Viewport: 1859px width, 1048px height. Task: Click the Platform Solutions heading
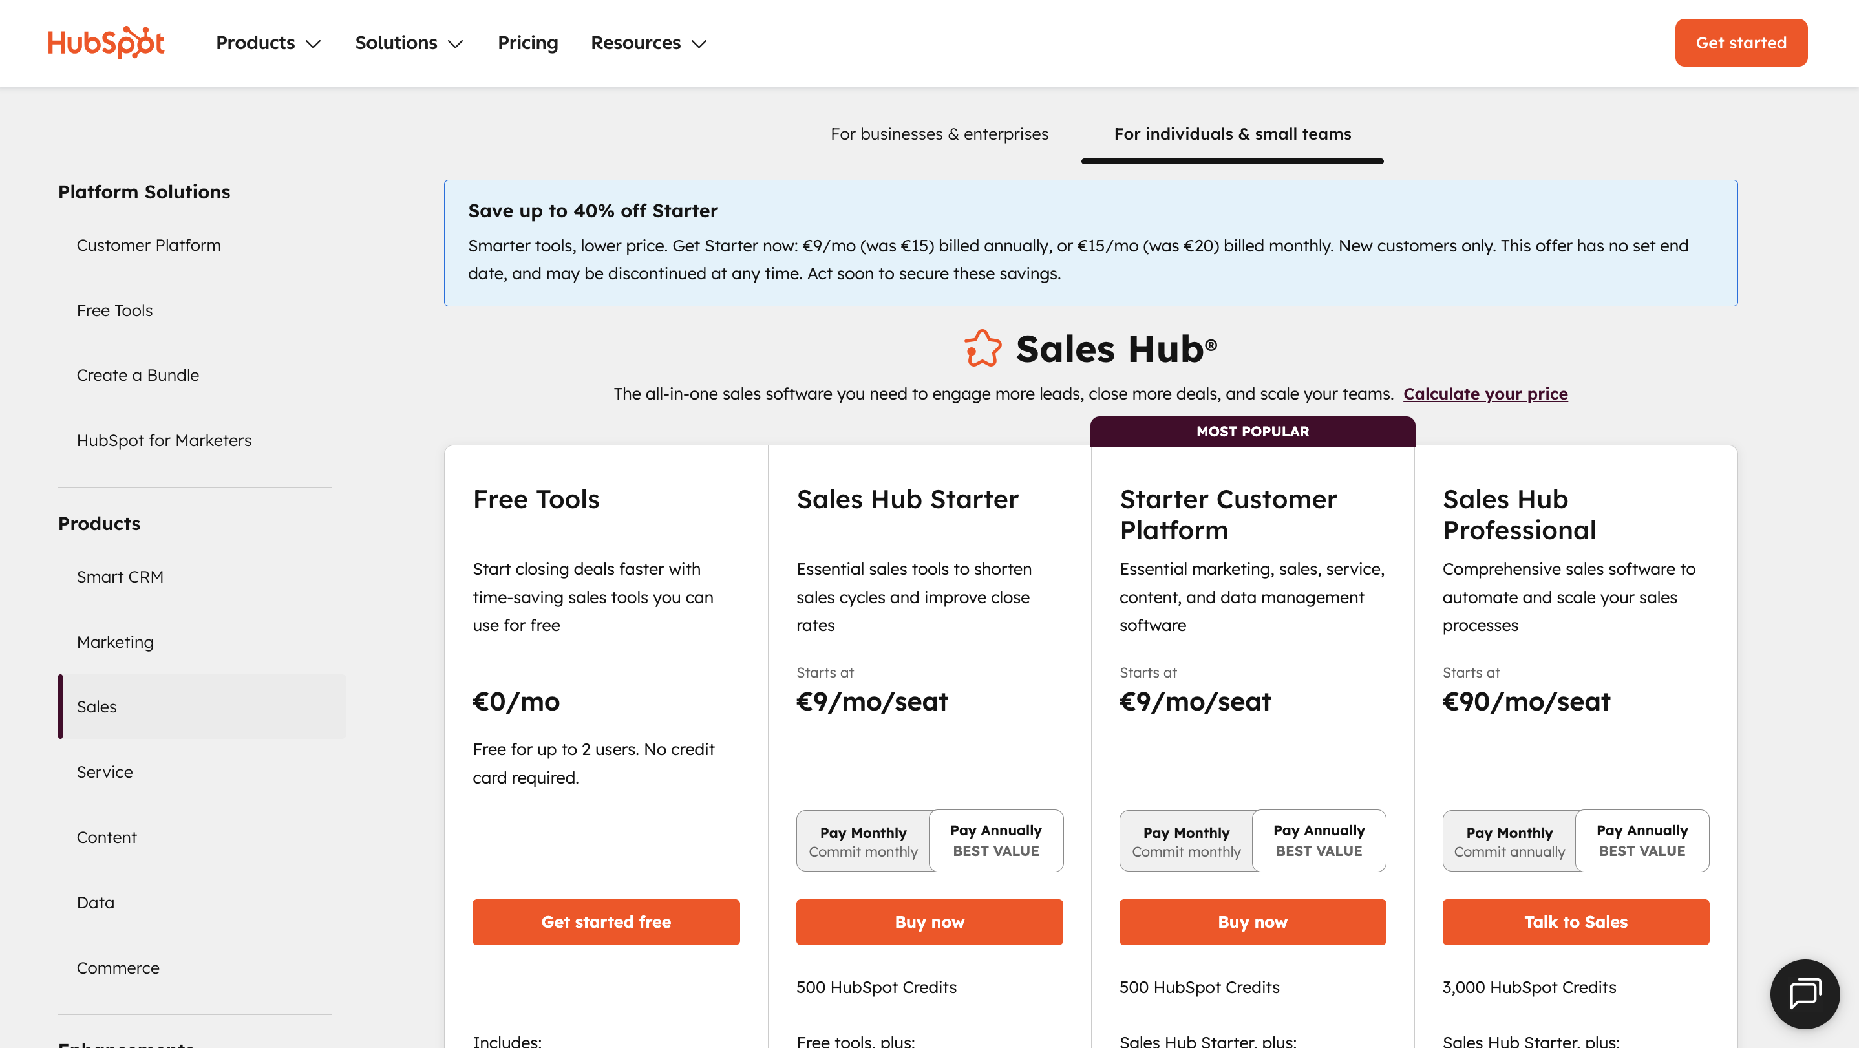[144, 192]
